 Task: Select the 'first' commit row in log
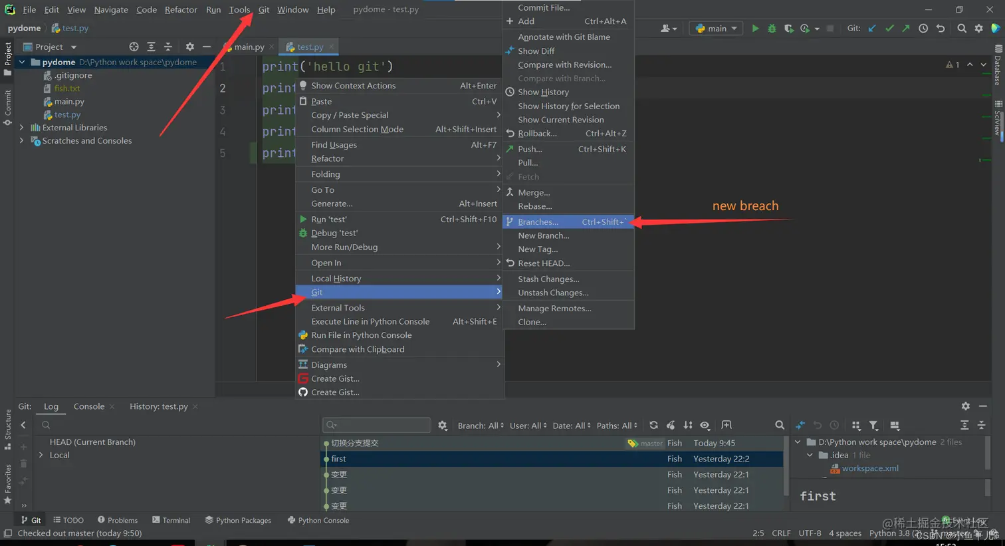(x=553, y=459)
